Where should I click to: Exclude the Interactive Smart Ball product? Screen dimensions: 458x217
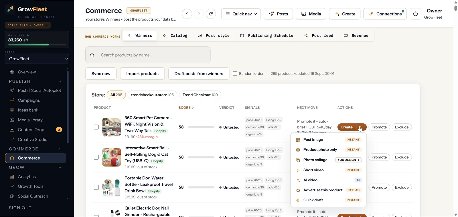(x=402, y=157)
